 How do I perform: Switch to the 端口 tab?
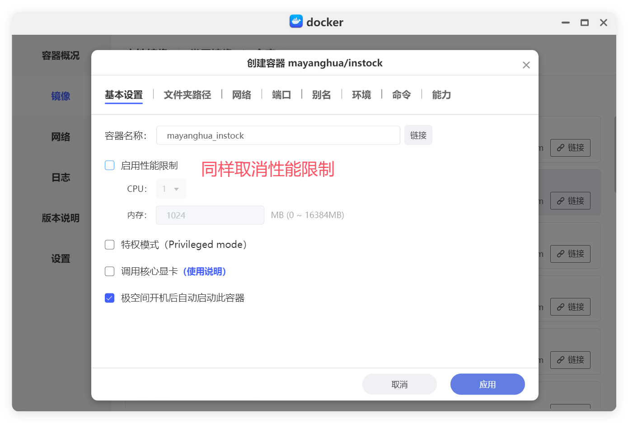(x=281, y=95)
